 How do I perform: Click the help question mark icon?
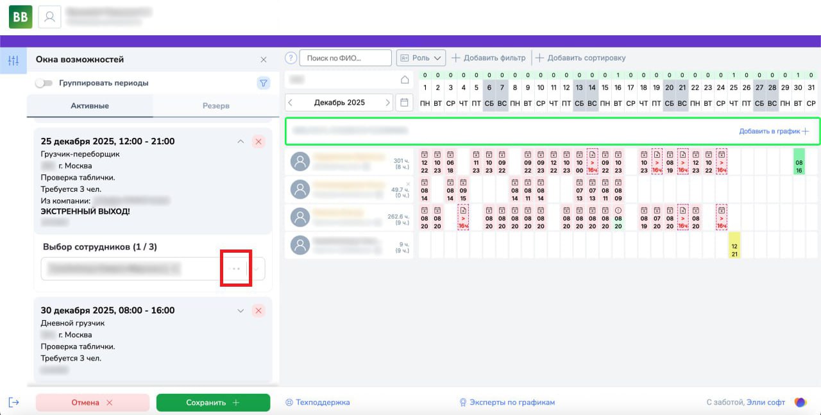291,58
